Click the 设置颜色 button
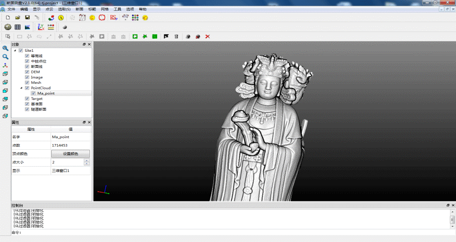The width and height of the screenshot is (456, 242). pyautogui.click(x=70, y=153)
